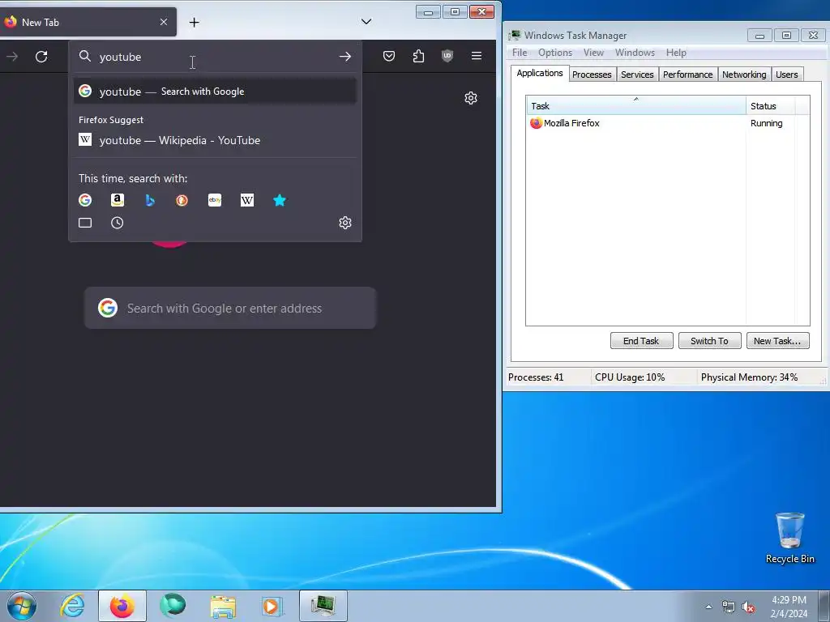The width and height of the screenshot is (830, 622).
Task: Click the Switch To button
Action: [x=709, y=341]
